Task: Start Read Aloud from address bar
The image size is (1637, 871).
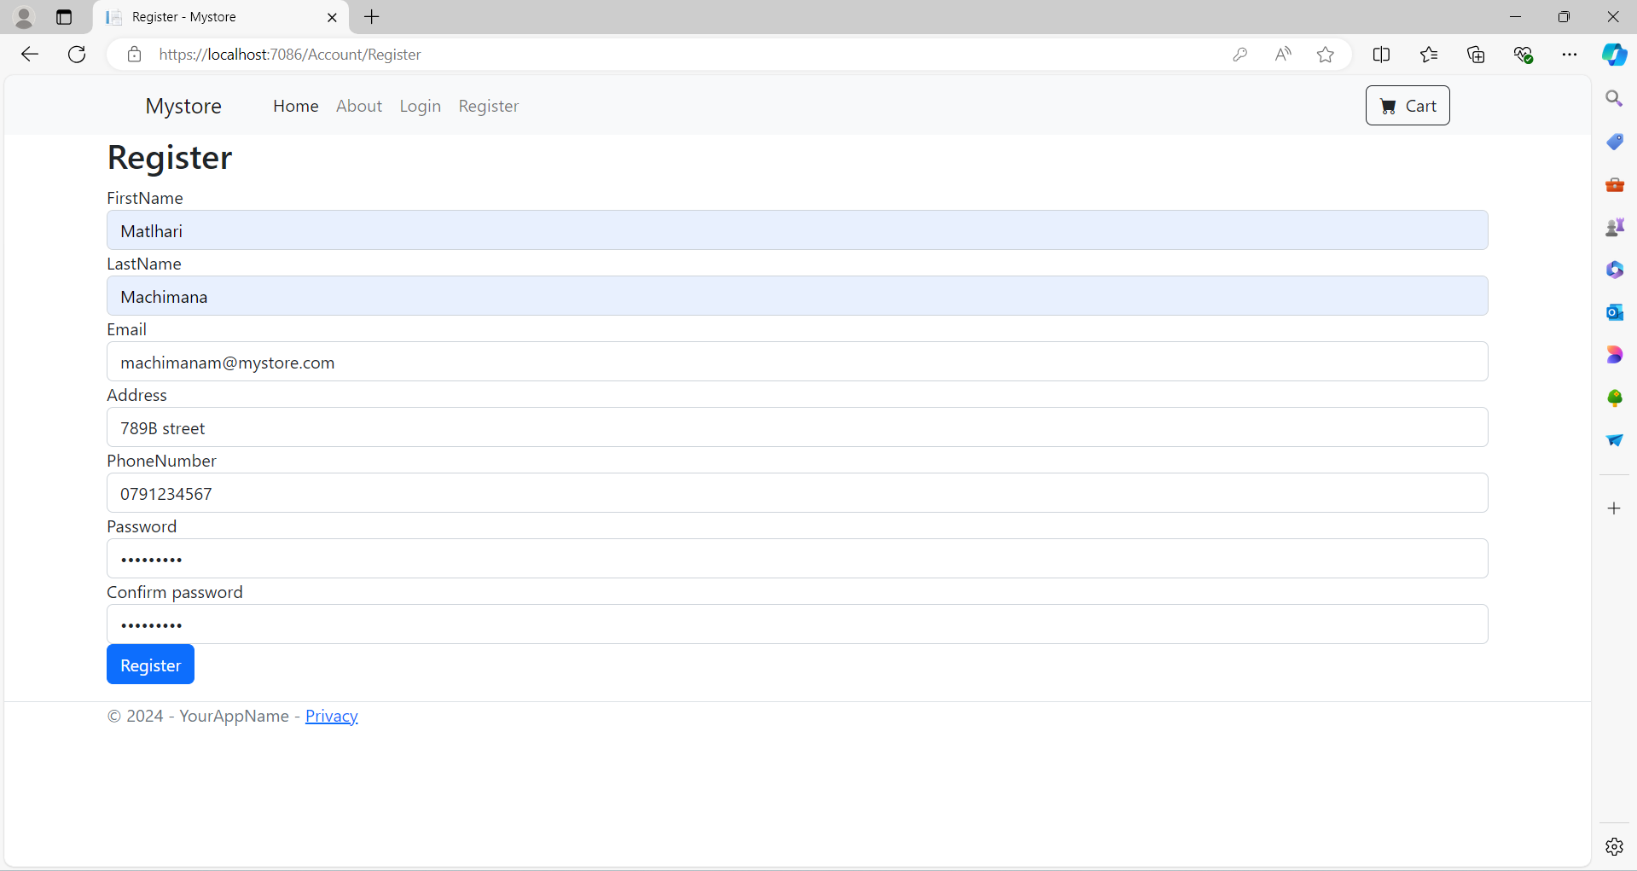Action: [x=1283, y=55]
